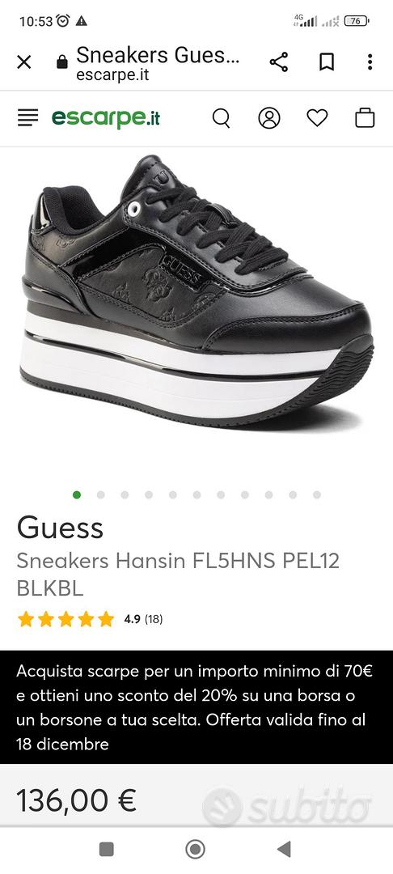Tap the Android recent apps square button
This screenshot has height=874, width=393.
coord(106,850)
